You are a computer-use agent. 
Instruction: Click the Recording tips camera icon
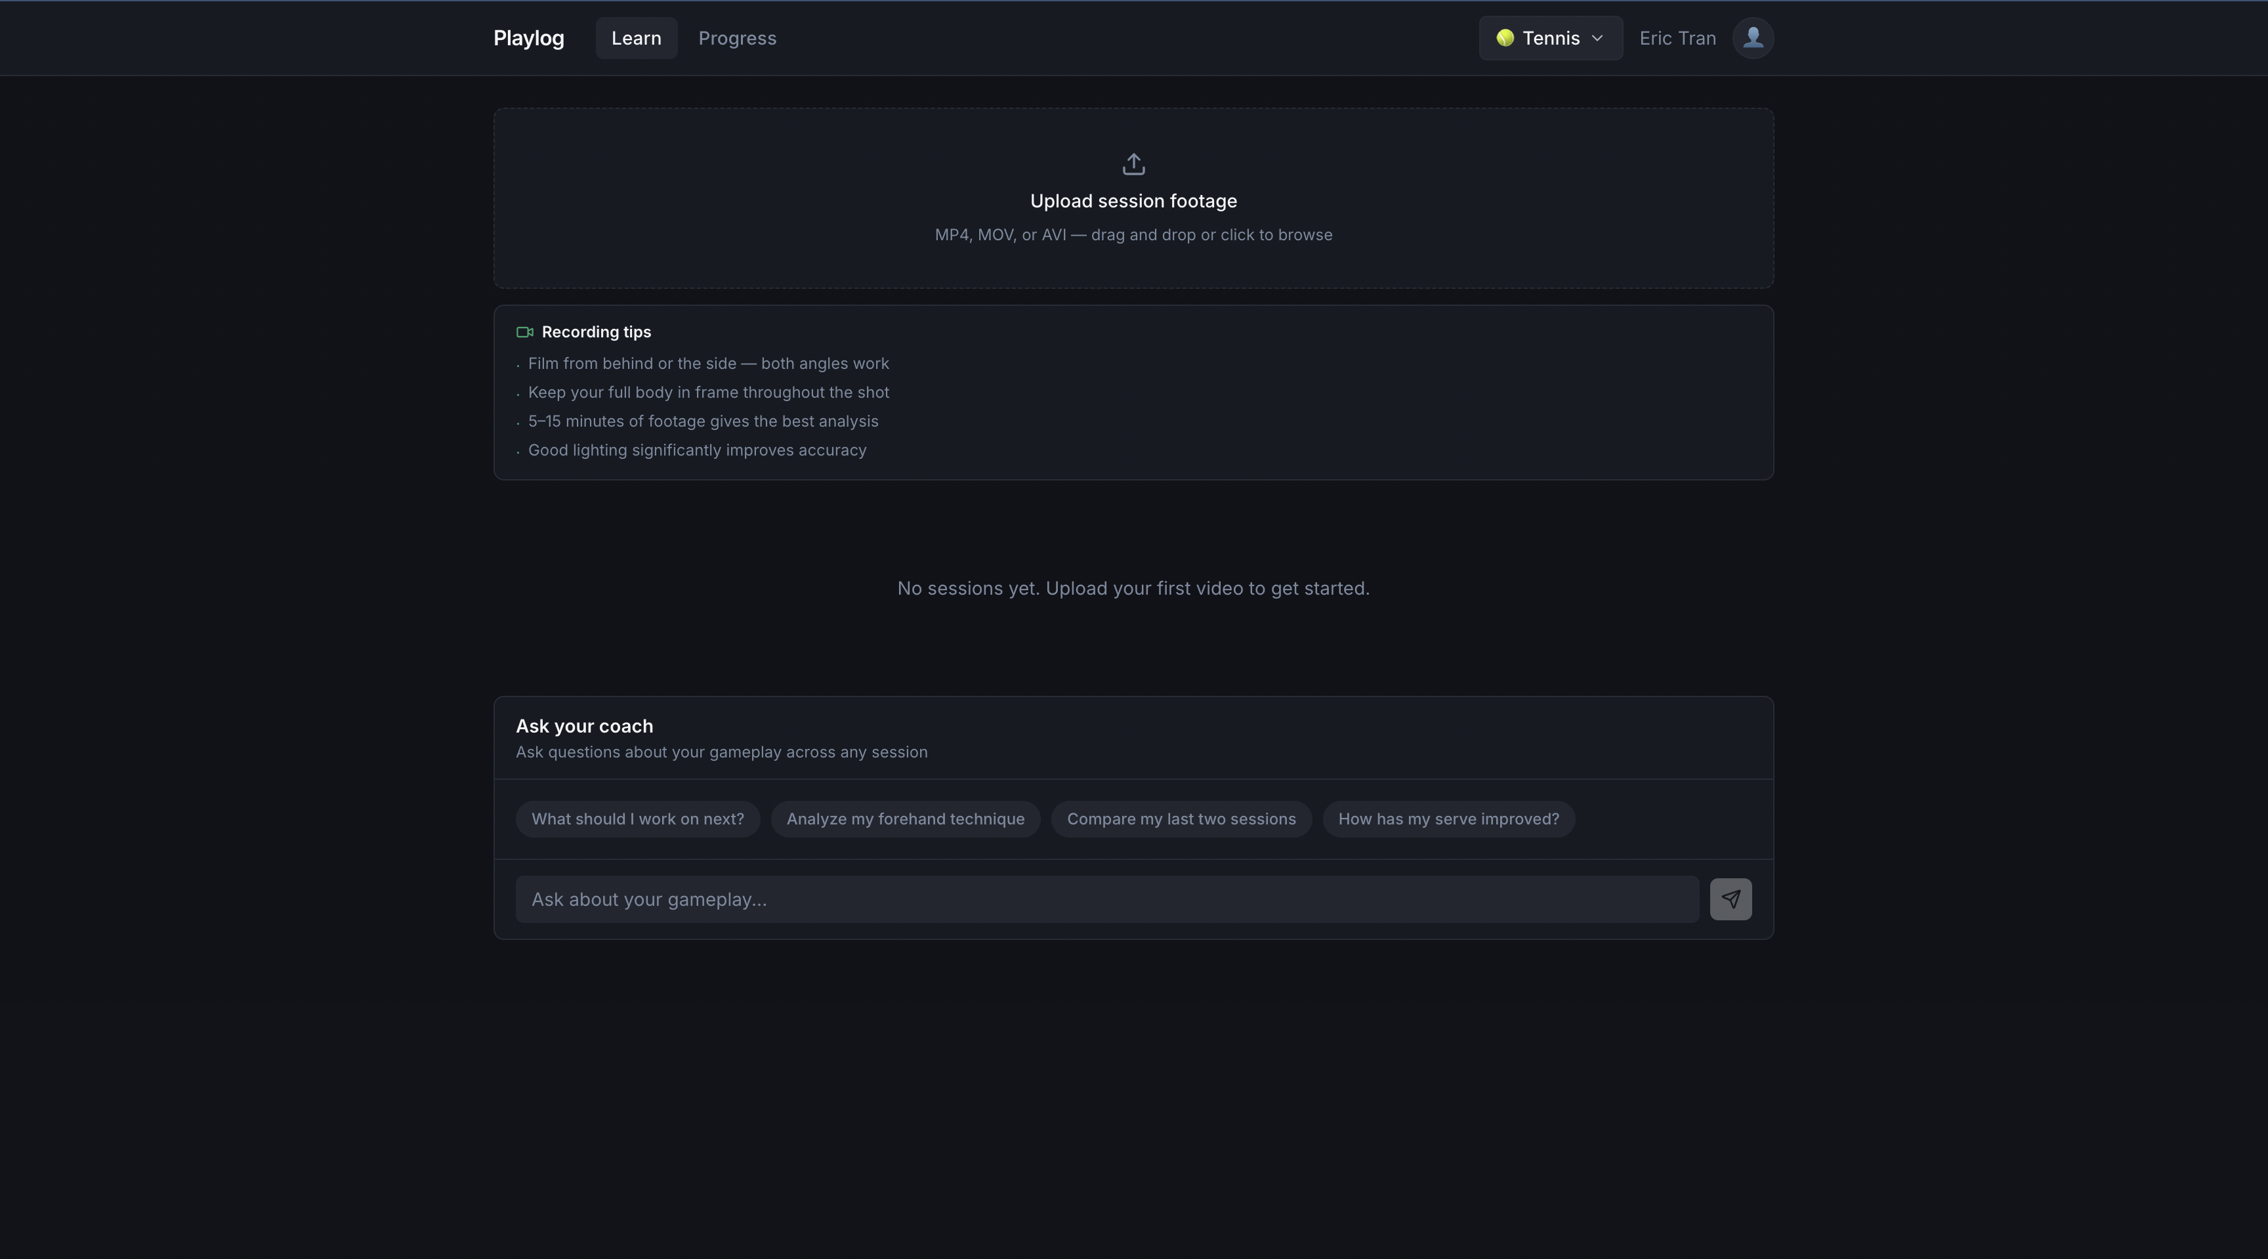tap(525, 332)
